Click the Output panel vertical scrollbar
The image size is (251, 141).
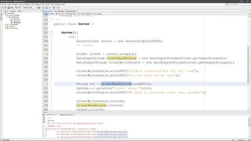[249, 122]
